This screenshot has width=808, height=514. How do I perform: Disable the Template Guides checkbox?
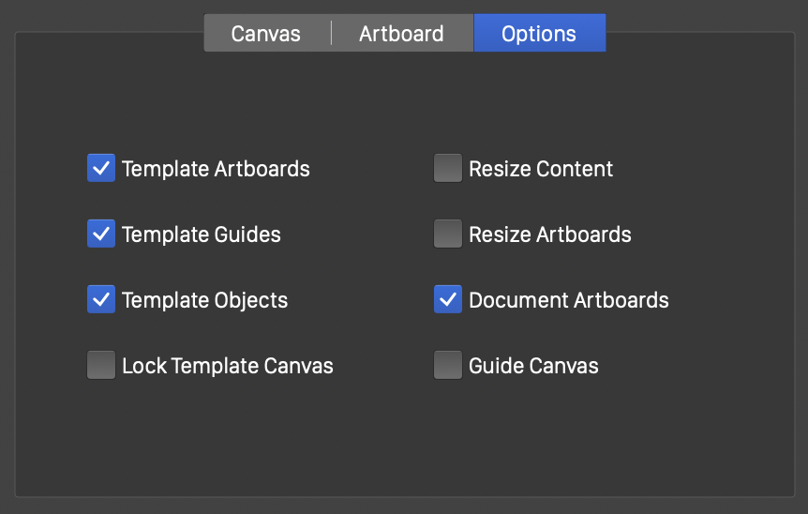coord(101,234)
